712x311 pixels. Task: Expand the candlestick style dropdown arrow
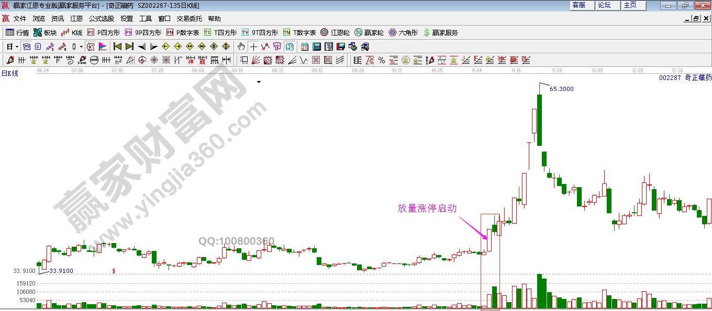[x=81, y=47]
